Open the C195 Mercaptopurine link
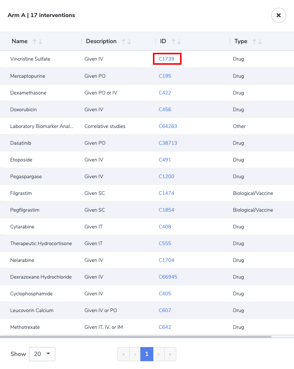Screen dimensions: 294x369 165,76
